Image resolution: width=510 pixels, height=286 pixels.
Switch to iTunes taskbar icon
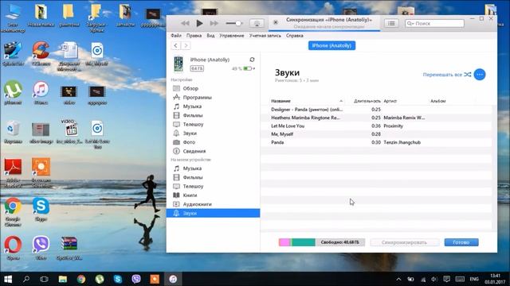tap(173, 279)
